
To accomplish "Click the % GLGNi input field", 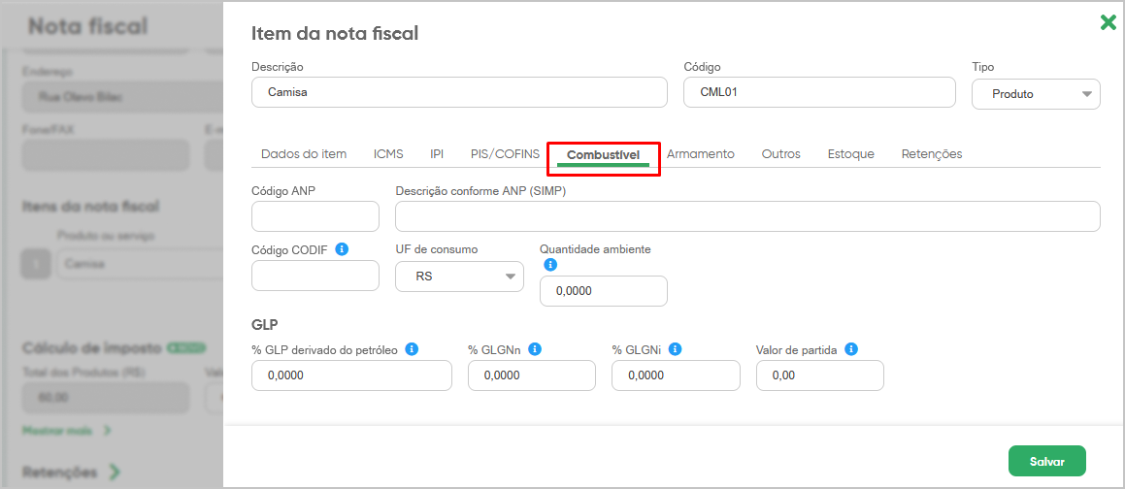I will pyautogui.click(x=676, y=375).
